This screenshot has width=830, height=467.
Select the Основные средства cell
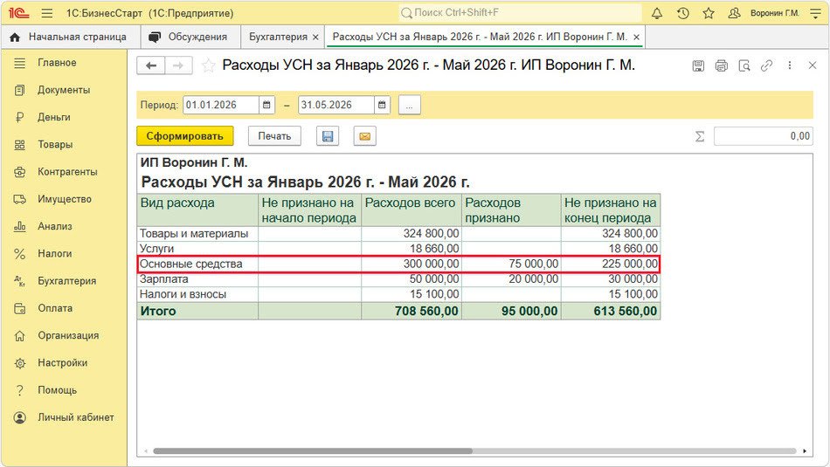[198, 264]
